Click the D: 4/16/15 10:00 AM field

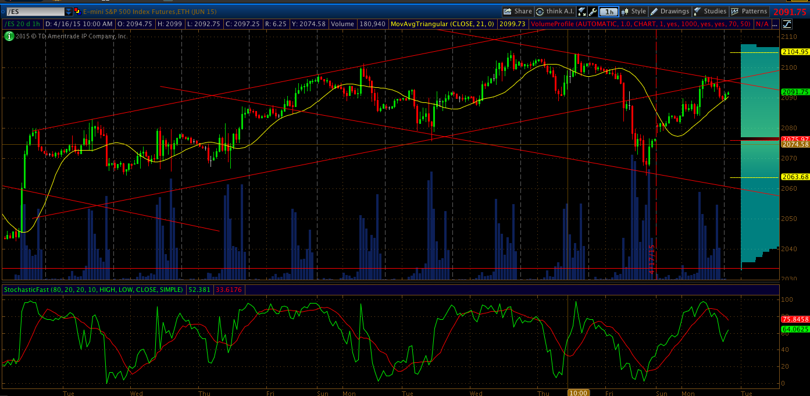(78, 24)
